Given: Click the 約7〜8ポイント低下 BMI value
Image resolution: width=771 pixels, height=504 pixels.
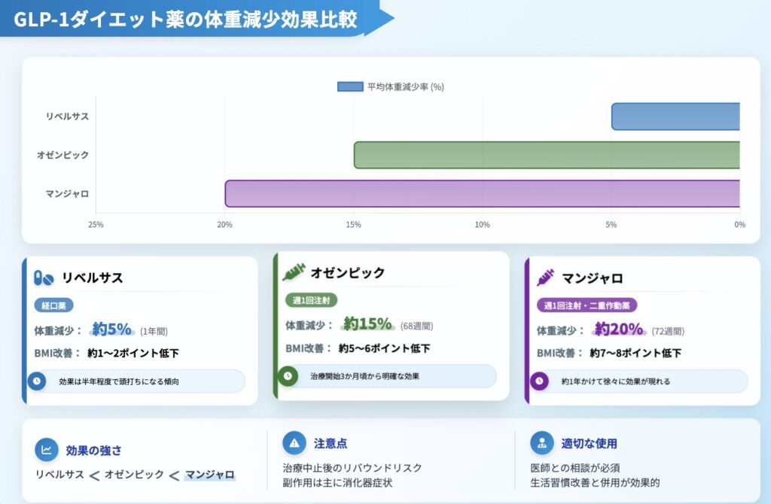Looking at the screenshot, I should pyautogui.click(x=635, y=354).
